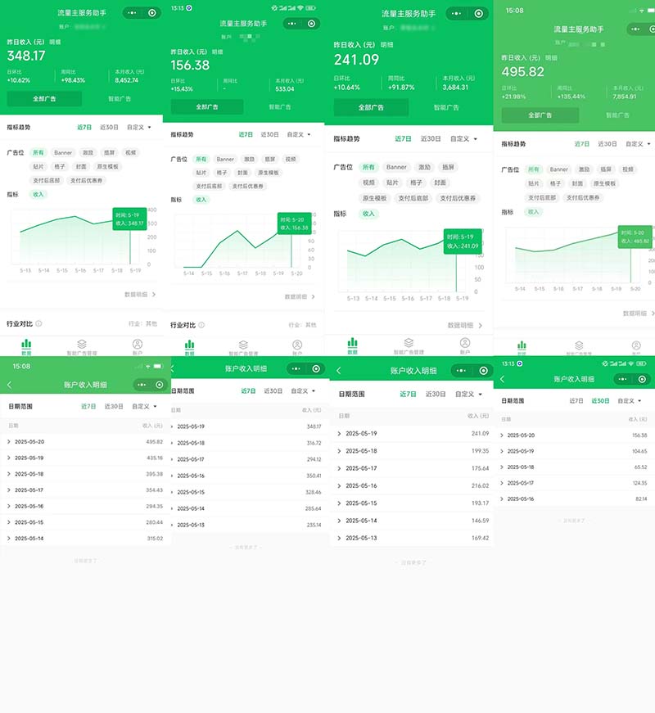Tap the back arrow of the list containing 435.16
Screen dimensions: 655x713
[9, 385]
